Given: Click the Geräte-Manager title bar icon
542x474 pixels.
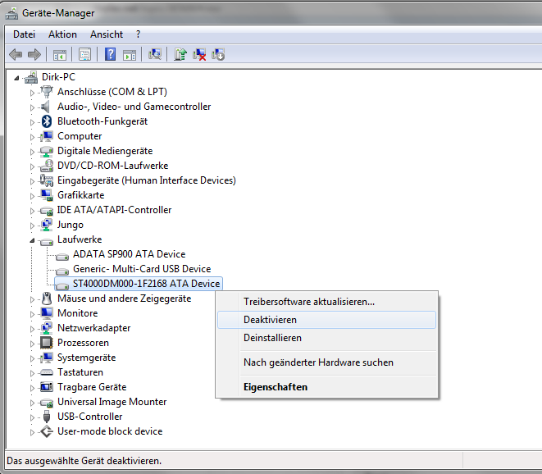Looking at the screenshot, I should click(11, 13).
